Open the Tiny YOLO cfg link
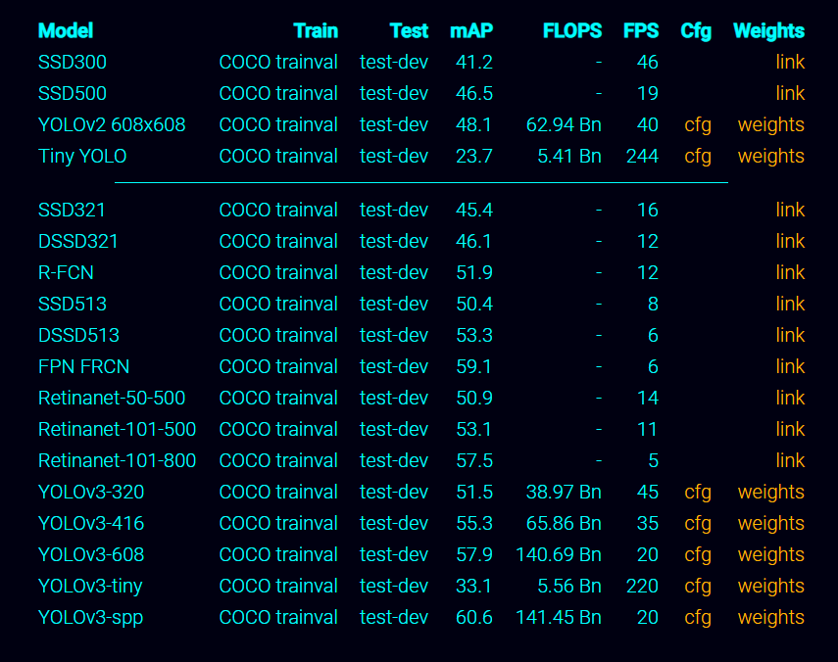This screenshot has width=838, height=662. [698, 157]
